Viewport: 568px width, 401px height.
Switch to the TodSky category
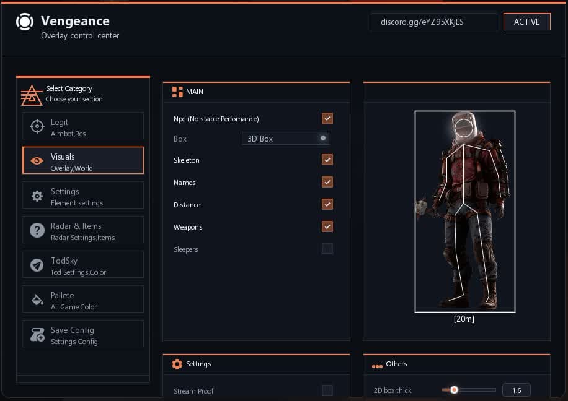tap(83, 265)
